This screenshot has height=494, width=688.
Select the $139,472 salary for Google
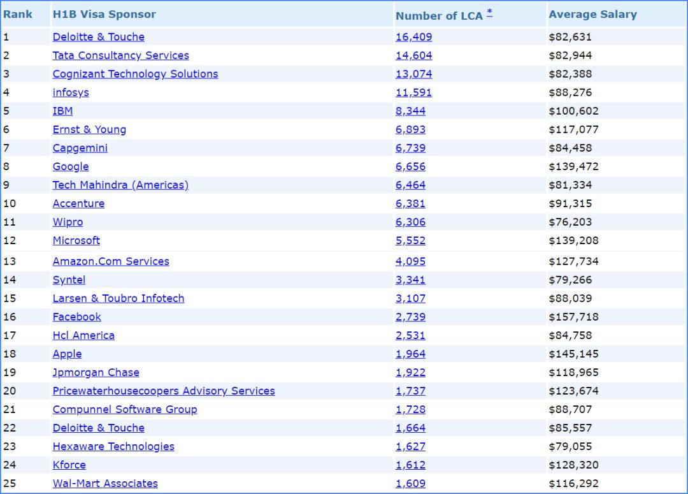(x=573, y=166)
